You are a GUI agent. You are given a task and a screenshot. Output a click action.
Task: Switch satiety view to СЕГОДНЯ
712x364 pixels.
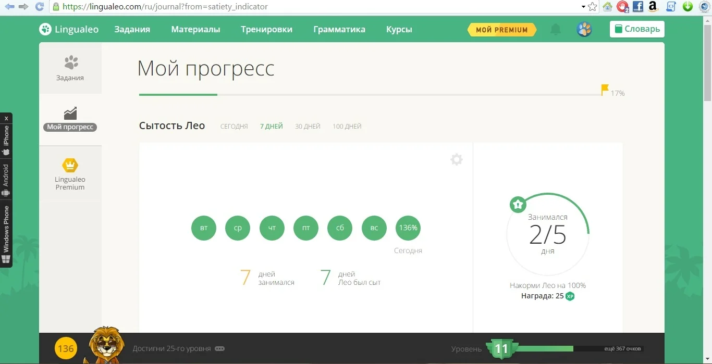click(x=234, y=127)
